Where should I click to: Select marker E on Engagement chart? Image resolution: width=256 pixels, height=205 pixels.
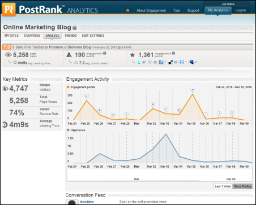tap(153, 104)
